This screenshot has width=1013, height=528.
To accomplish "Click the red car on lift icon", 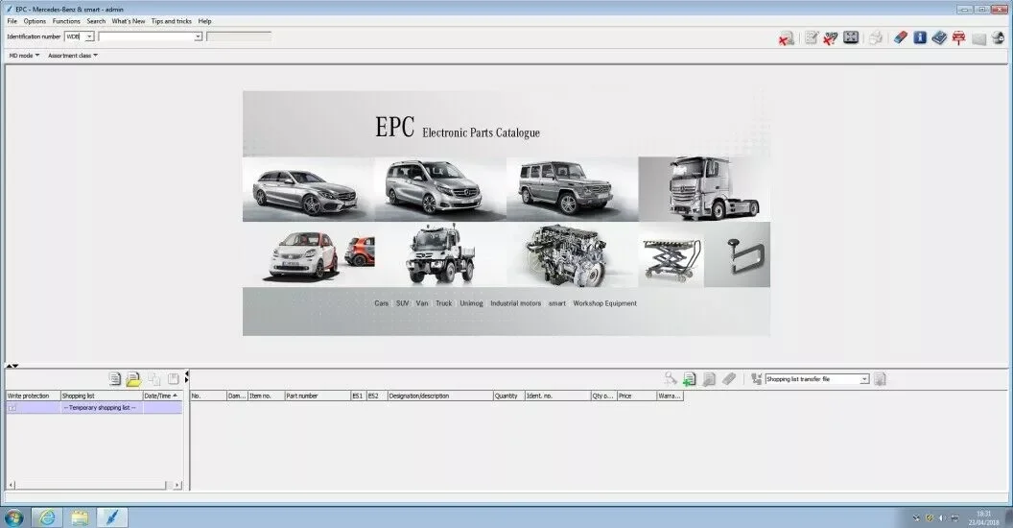I will (958, 38).
